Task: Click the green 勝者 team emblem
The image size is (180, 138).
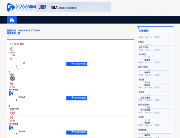Action: tap(12, 78)
